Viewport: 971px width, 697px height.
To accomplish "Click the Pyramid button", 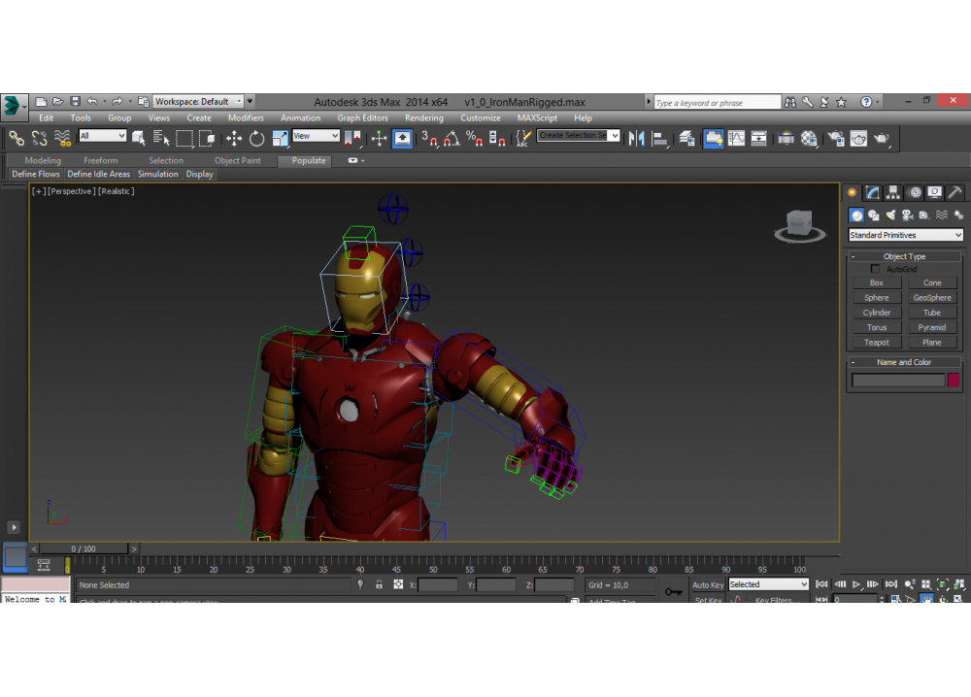I will coord(932,327).
